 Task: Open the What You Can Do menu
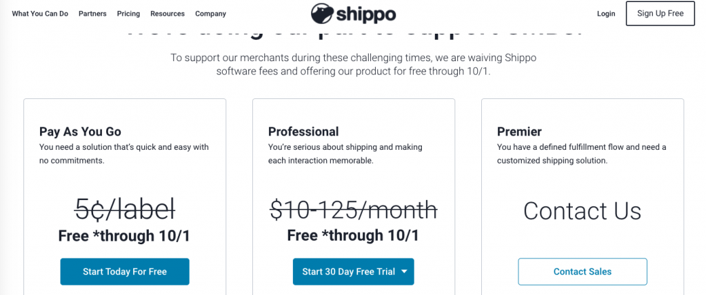40,14
